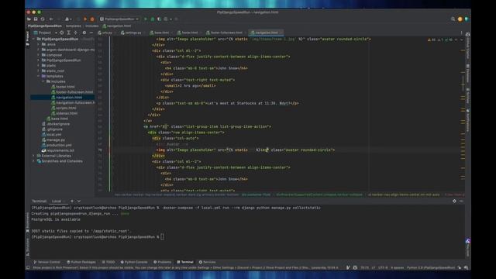
Task: Click the Back navigation arrow
Action: tap(51, 19)
